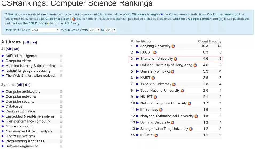255x149 pixels.
Task: Open IIT Bombay pie chart icon
Action: point(161,110)
